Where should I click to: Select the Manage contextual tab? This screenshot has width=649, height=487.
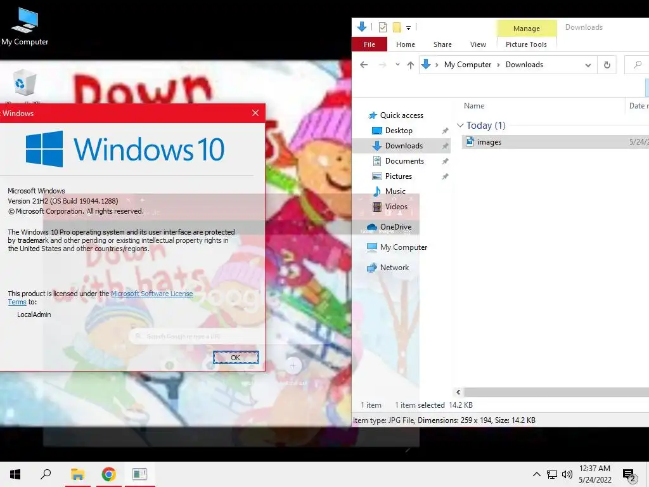(527, 28)
